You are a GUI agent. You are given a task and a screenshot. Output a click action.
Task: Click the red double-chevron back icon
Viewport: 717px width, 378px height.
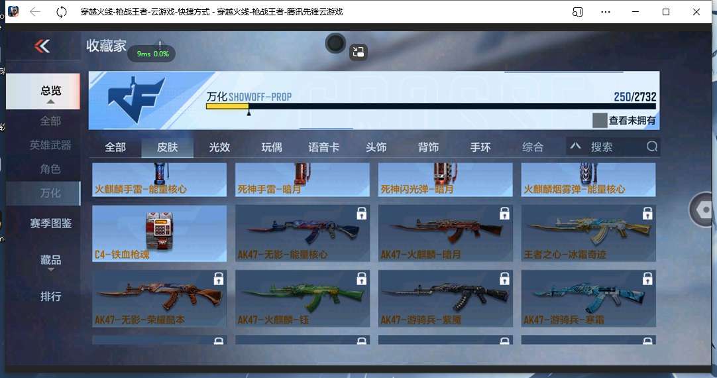point(42,46)
